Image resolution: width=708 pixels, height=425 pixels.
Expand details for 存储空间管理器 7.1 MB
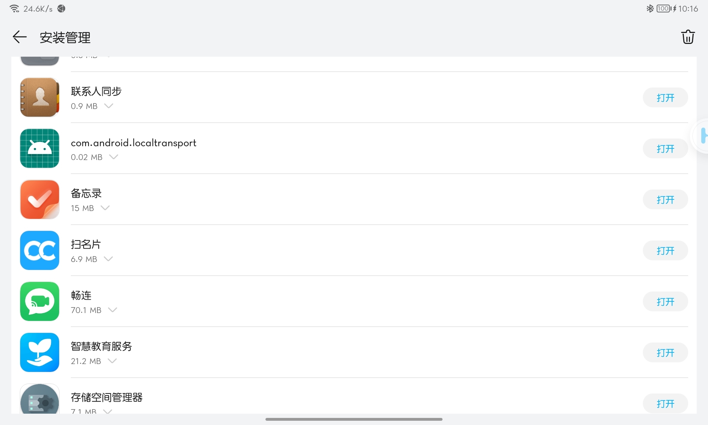click(x=108, y=411)
